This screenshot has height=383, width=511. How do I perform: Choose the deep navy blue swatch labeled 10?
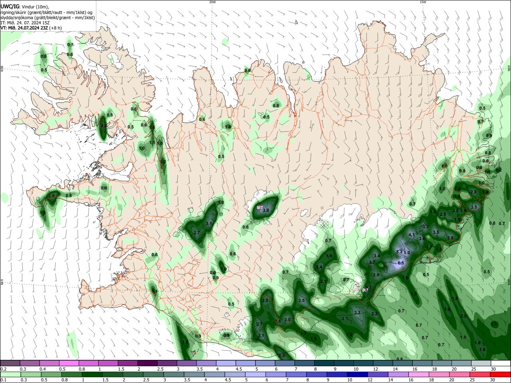[x=358, y=374]
